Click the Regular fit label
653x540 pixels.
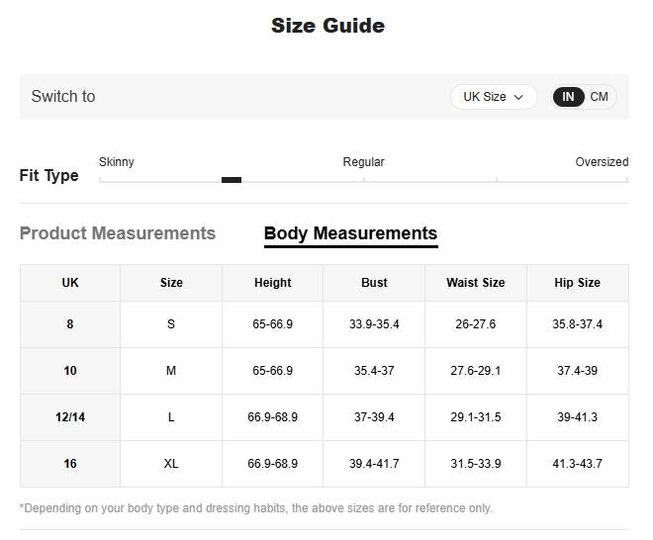click(363, 162)
